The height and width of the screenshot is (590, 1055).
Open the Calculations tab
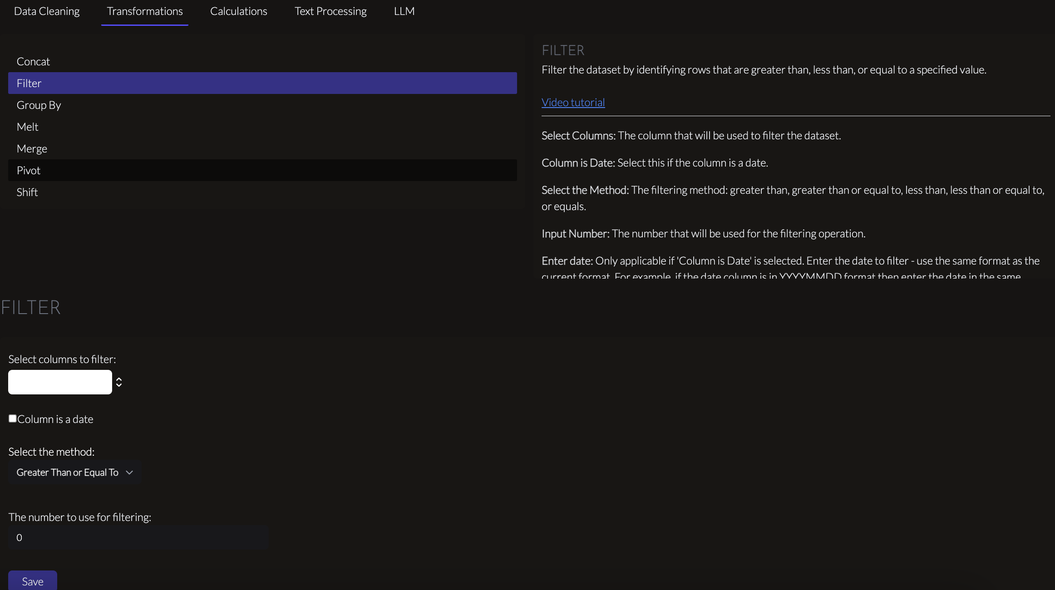pos(239,11)
